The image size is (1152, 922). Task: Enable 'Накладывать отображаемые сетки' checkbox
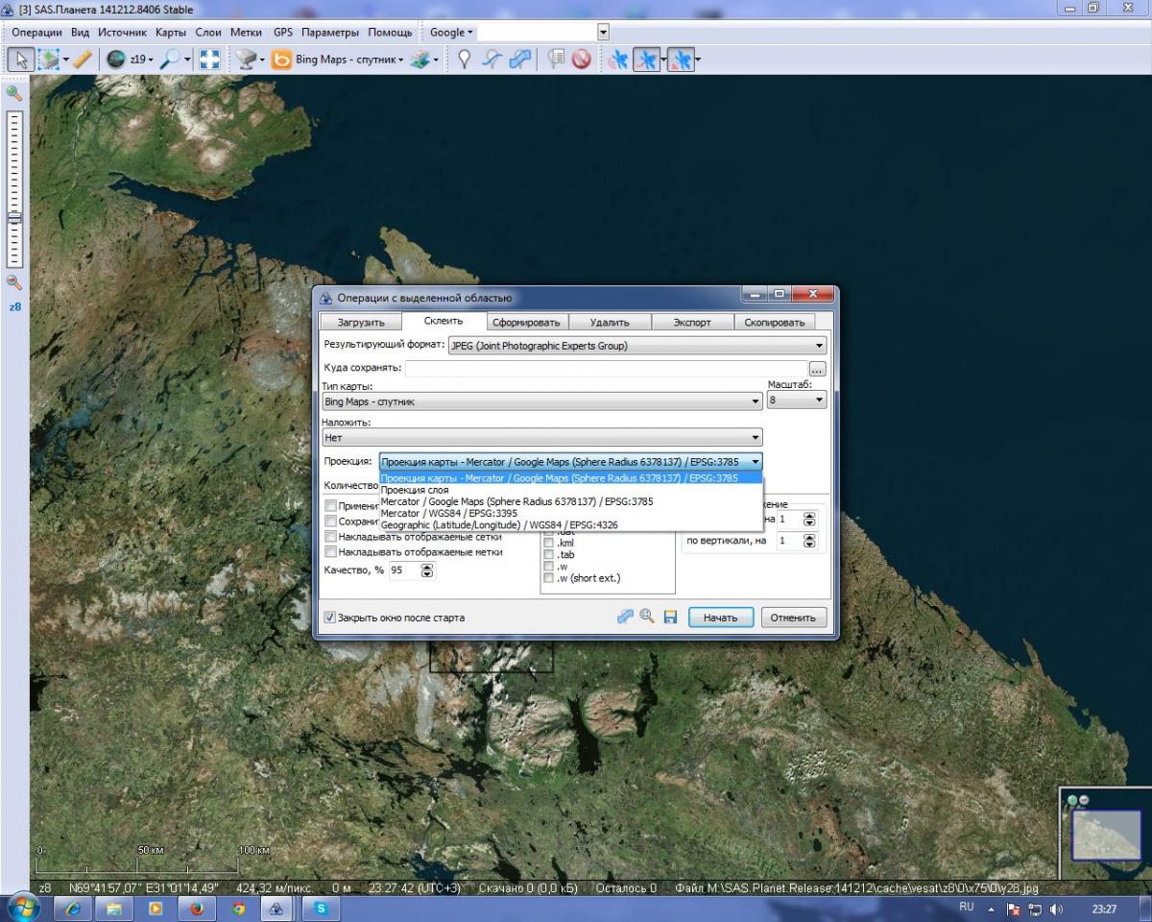click(x=330, y=537)
